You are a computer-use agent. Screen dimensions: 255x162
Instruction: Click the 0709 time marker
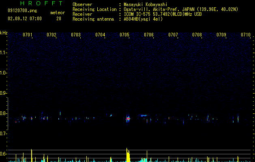tap(221, 35)
